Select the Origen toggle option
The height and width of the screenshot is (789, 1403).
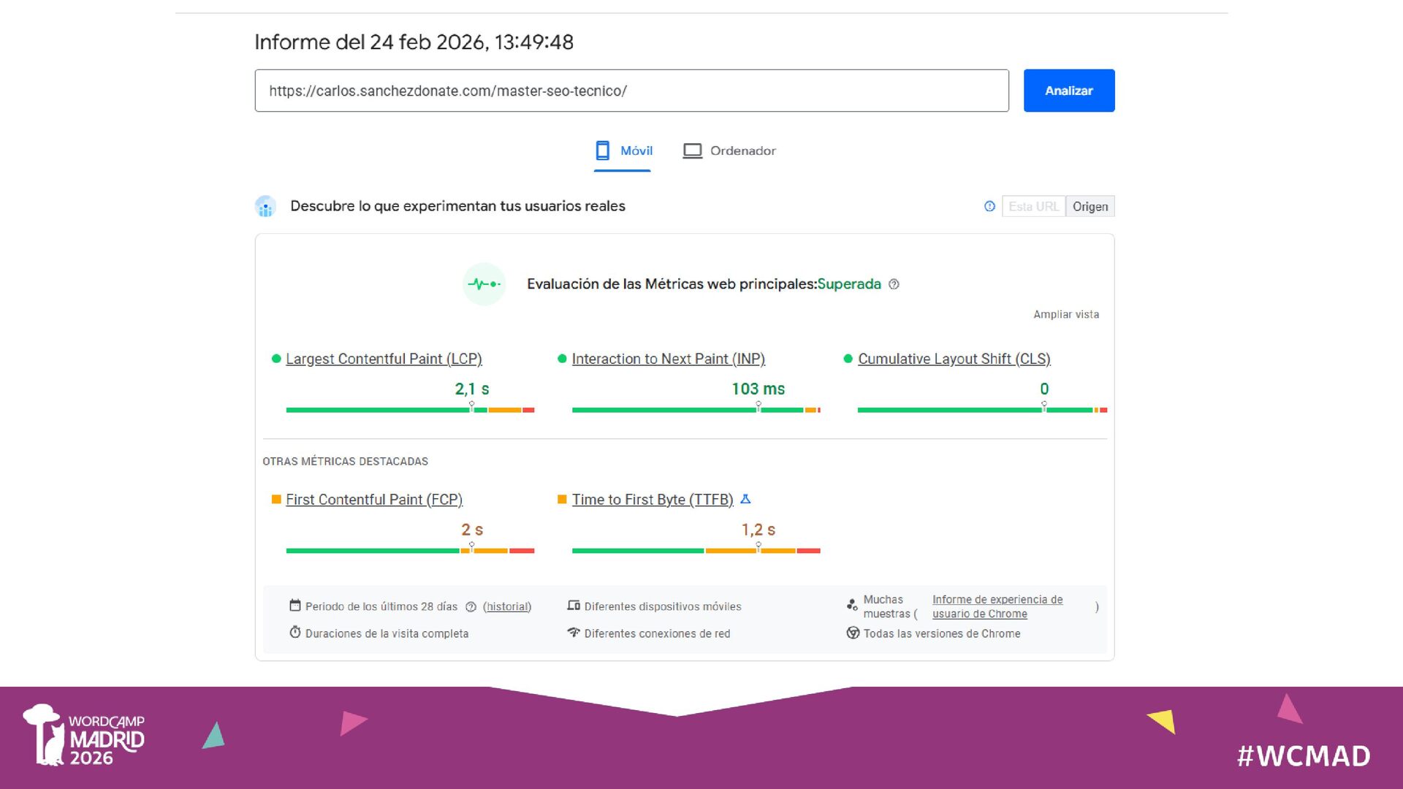(1090, 207)
